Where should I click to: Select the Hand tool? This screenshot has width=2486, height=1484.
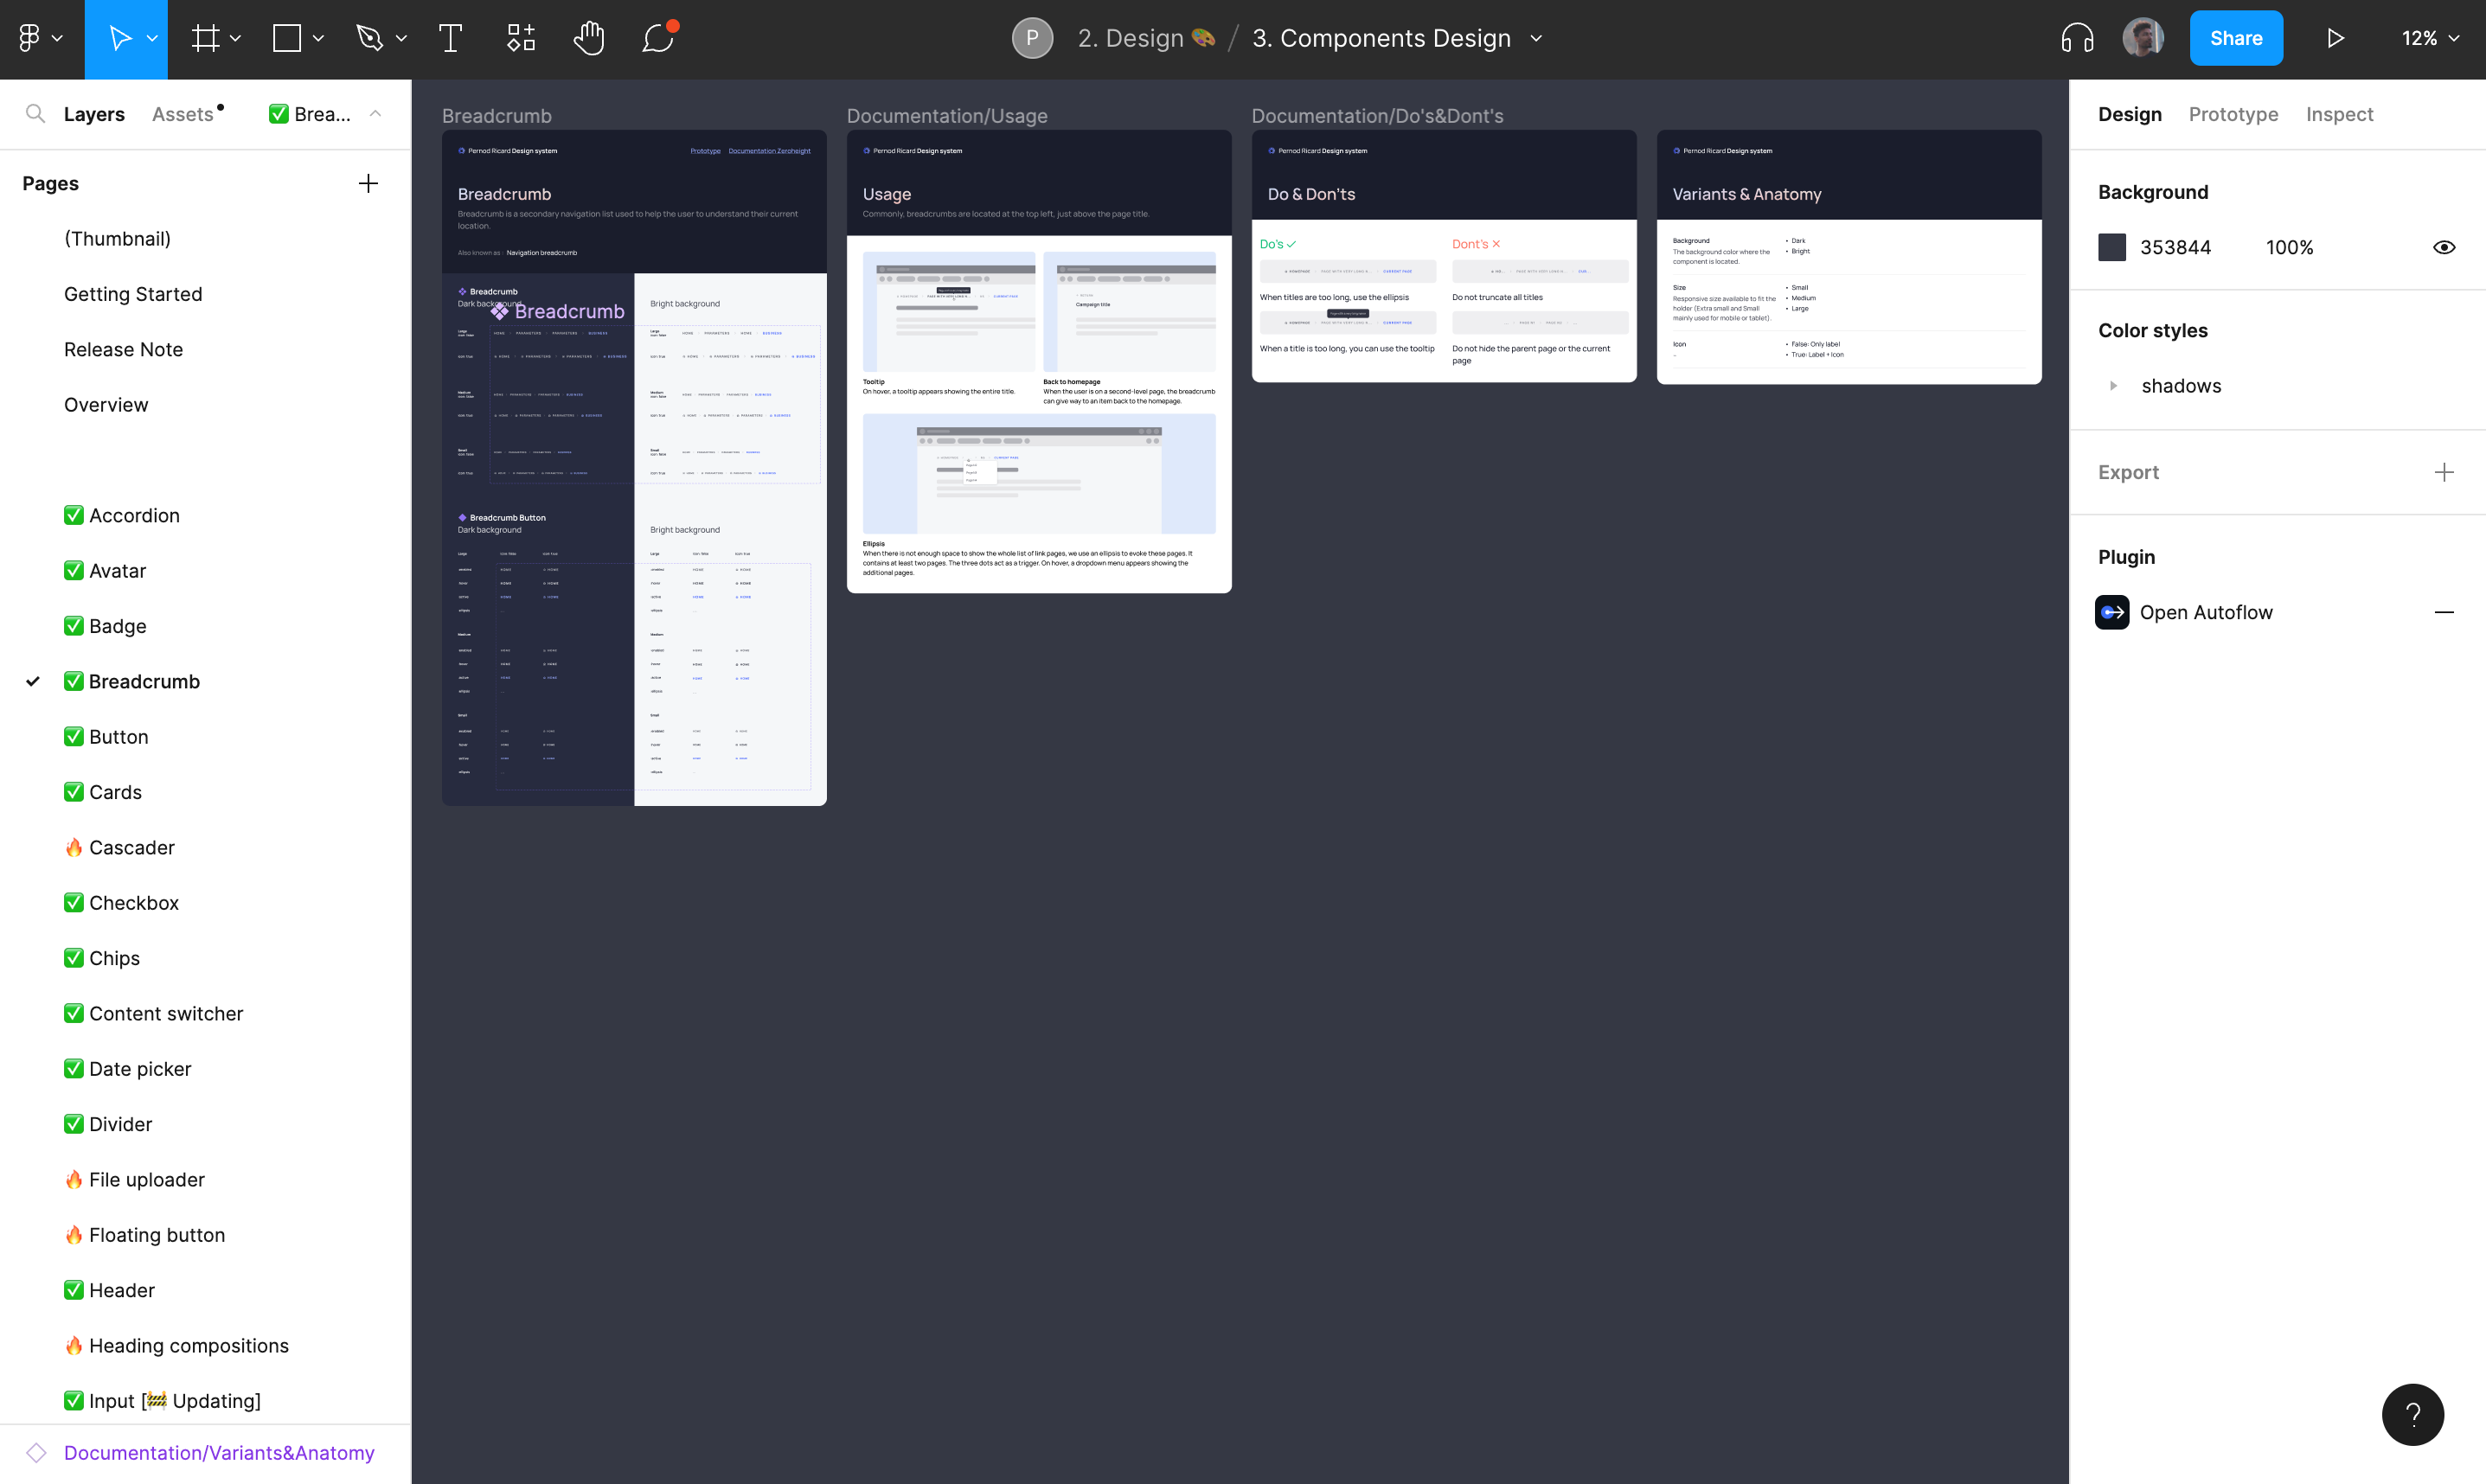point(589,39)
